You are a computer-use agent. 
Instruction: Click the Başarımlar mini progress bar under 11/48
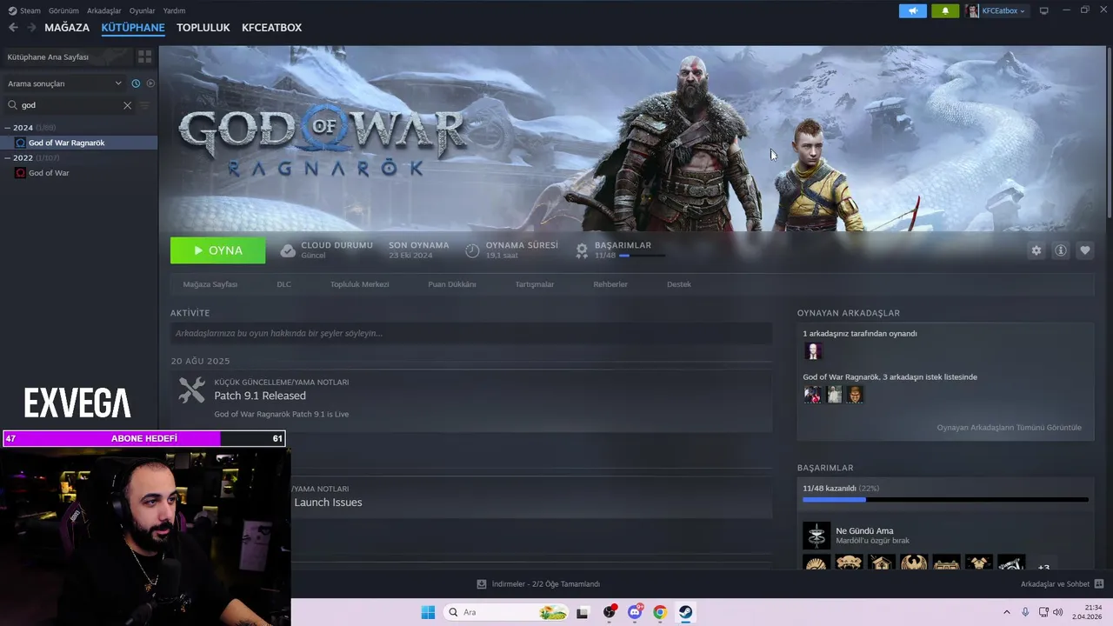pos(643,256)
